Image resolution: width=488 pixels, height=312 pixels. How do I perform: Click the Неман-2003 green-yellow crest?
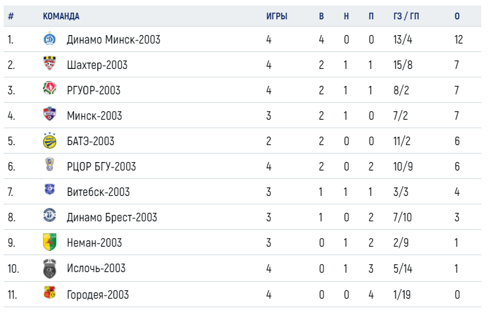click(x=50, y=242)
